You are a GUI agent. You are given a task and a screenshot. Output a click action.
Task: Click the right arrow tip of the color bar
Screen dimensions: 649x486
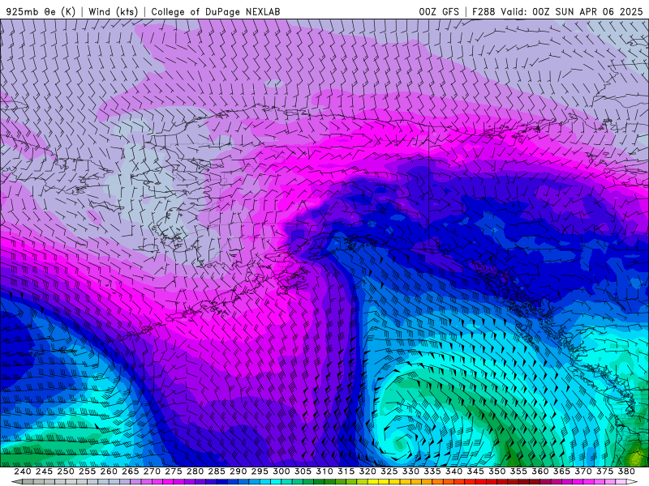[632, 482]
